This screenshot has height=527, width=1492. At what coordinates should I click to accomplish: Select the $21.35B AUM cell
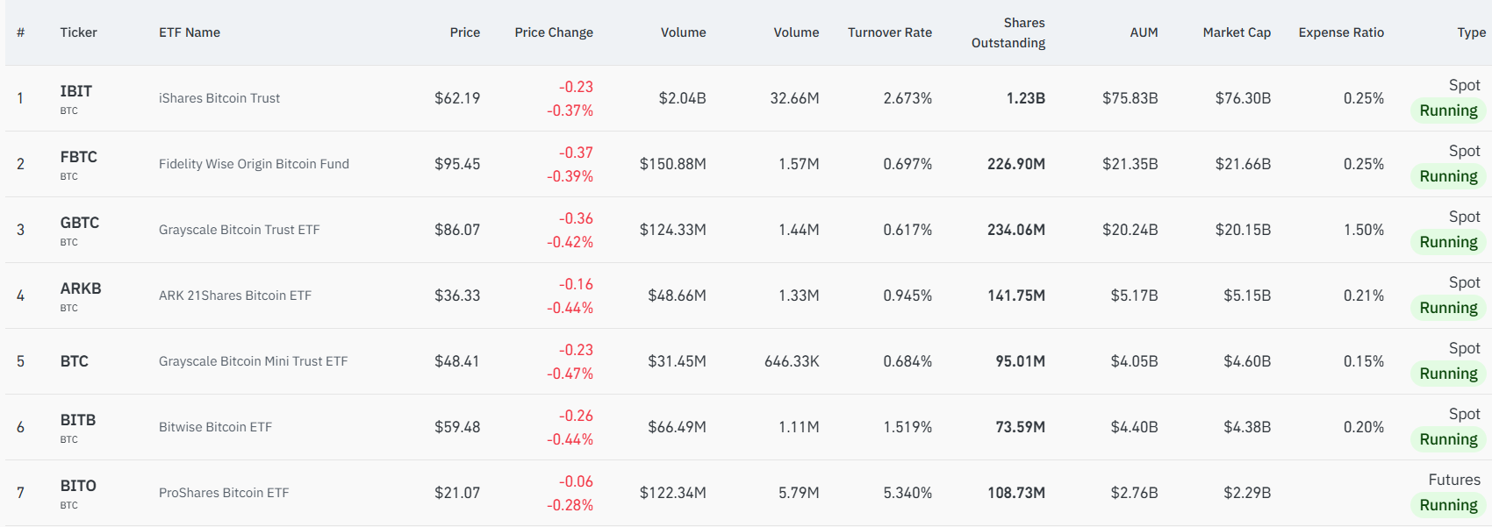(1130, 164)
